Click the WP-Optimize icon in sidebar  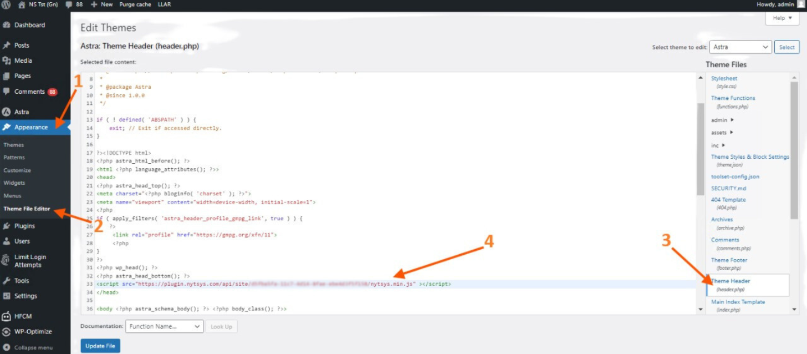pos(7,332)
